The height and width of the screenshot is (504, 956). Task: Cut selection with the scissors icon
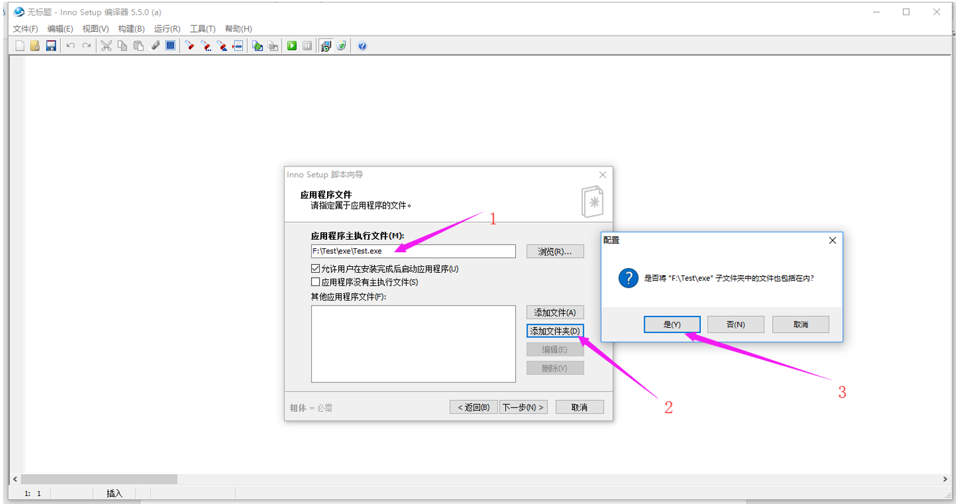click(106, 45)
